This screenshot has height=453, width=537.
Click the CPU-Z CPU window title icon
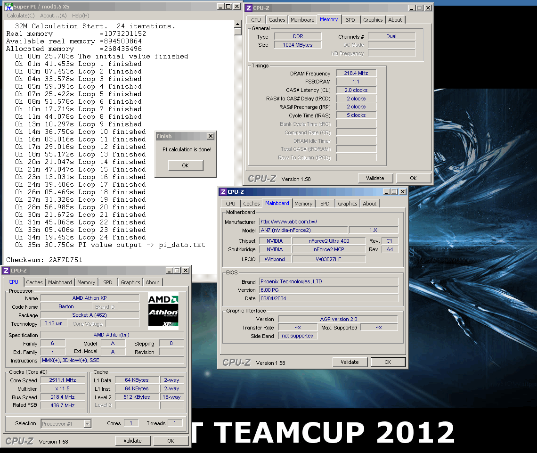[x=6, y=271]
